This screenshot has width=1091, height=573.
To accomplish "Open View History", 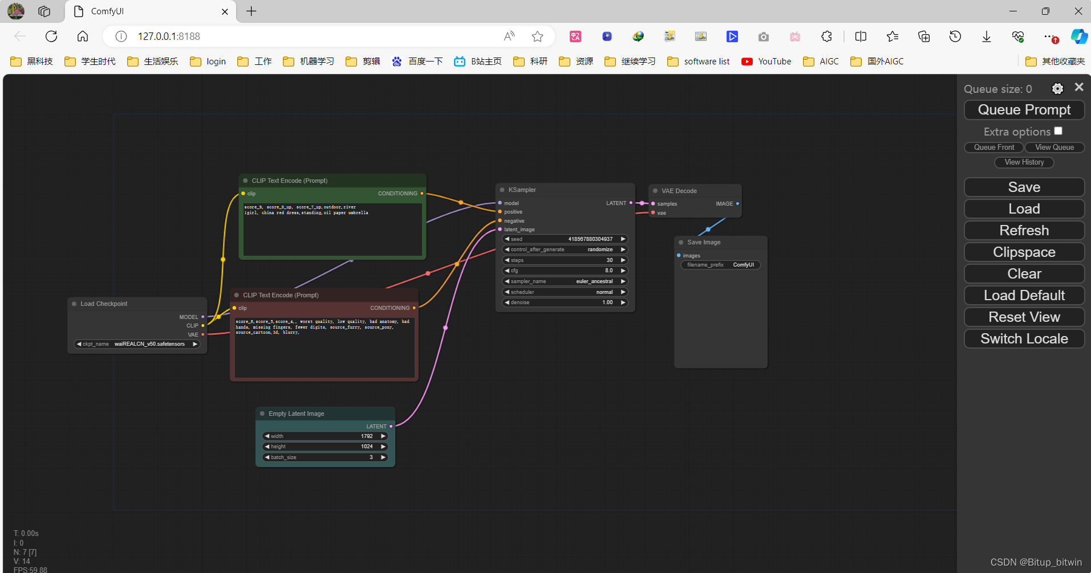I will pos(1024,162).
